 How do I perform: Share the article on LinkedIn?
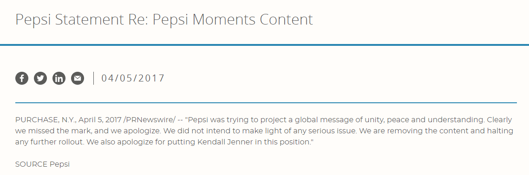coord(59,78)
